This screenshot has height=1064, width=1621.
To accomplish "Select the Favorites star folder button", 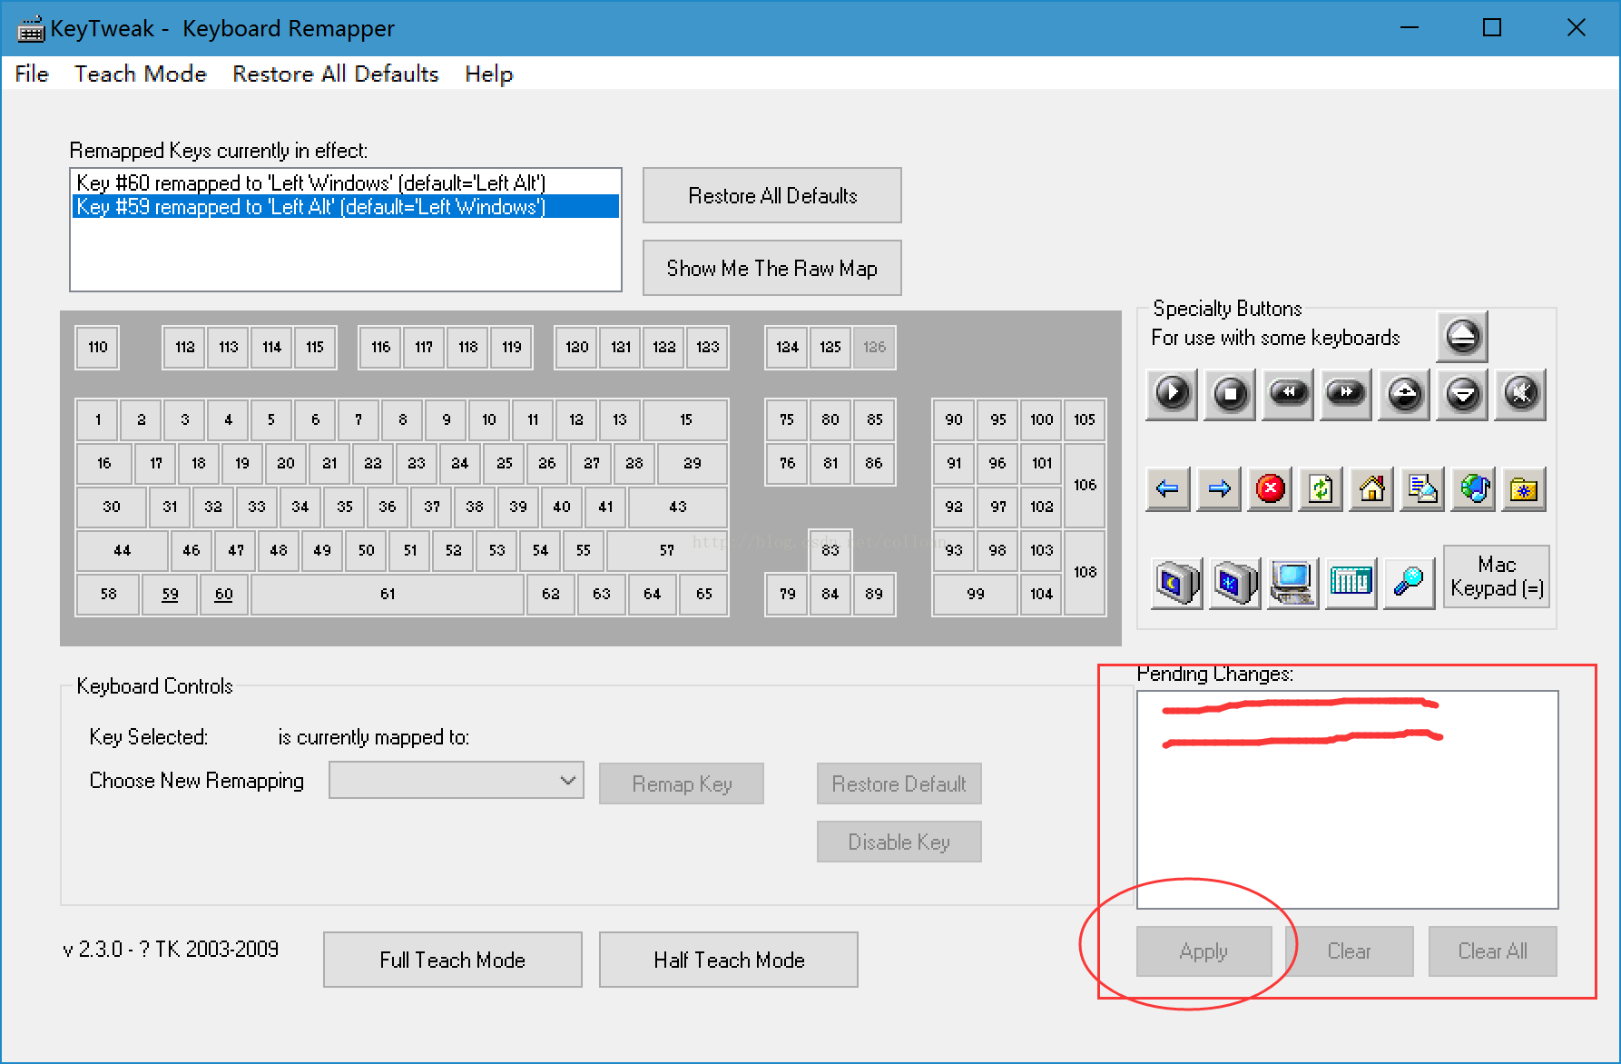I will [1524, 489].
